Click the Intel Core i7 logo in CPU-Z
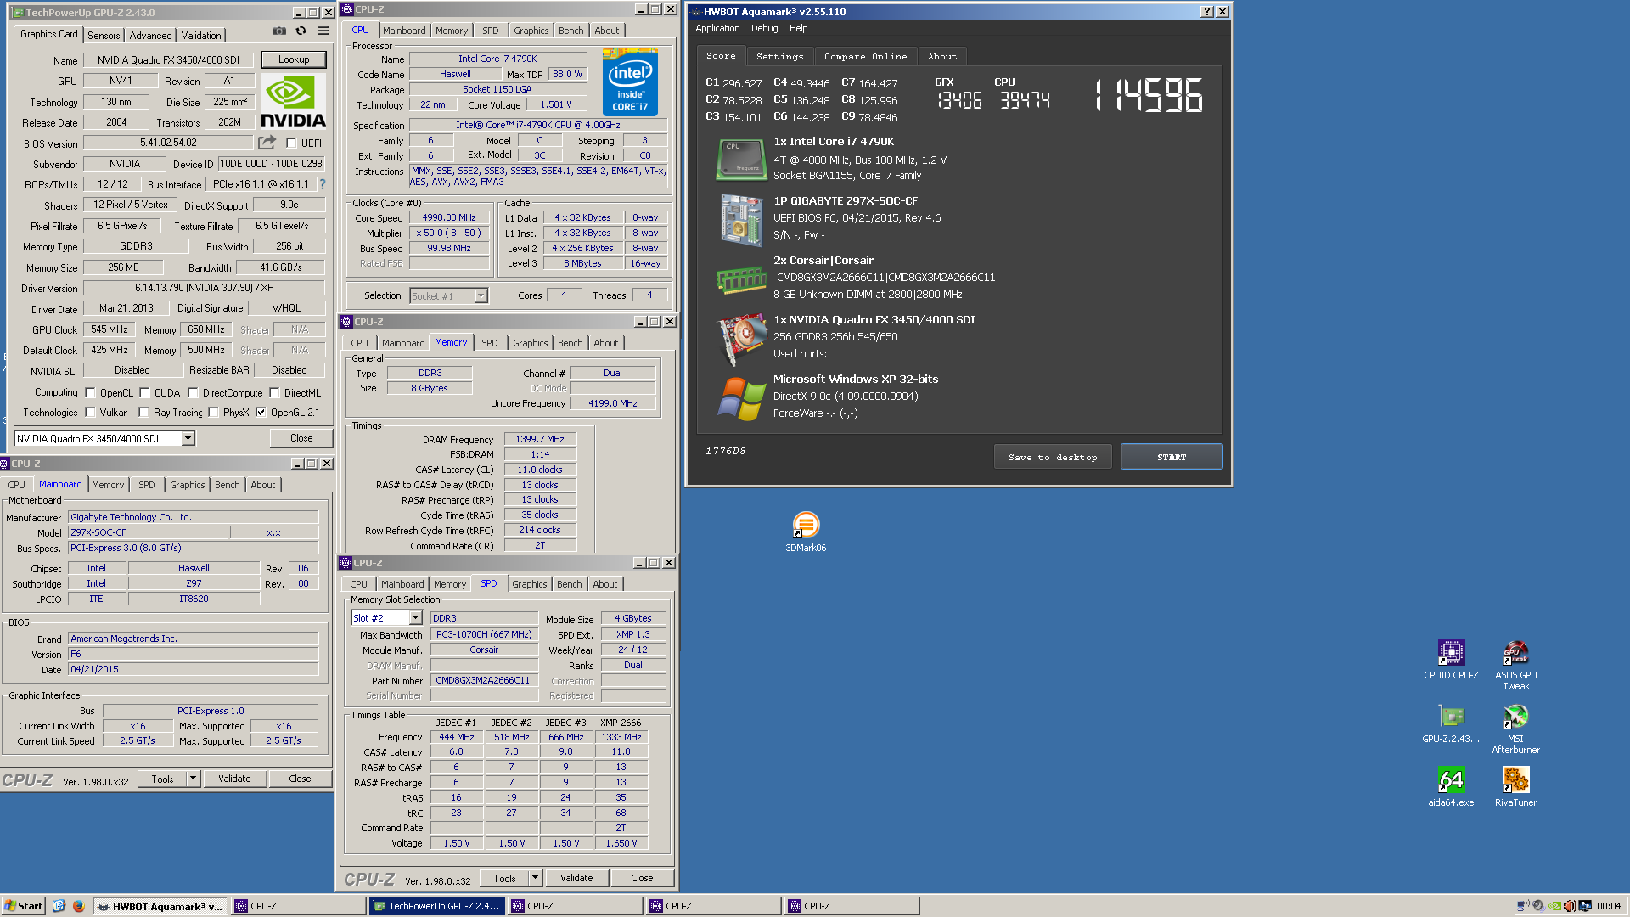This screenshot has width=1630, height=917. 630,82
